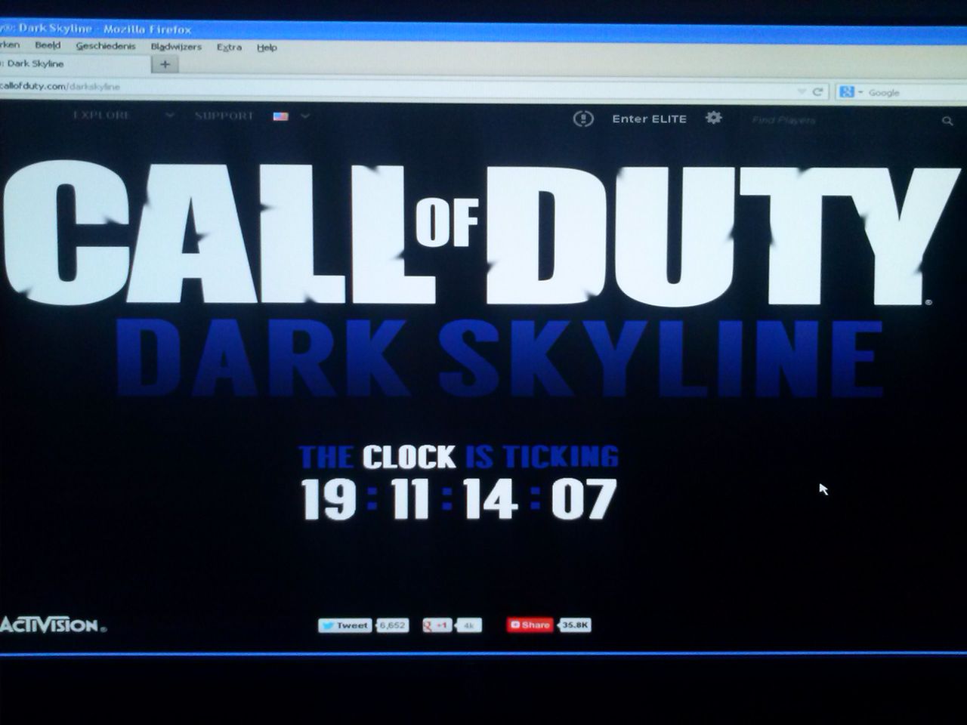Click the magnifier search icon
The image size is (967, 725).
(x=947, y=121)
